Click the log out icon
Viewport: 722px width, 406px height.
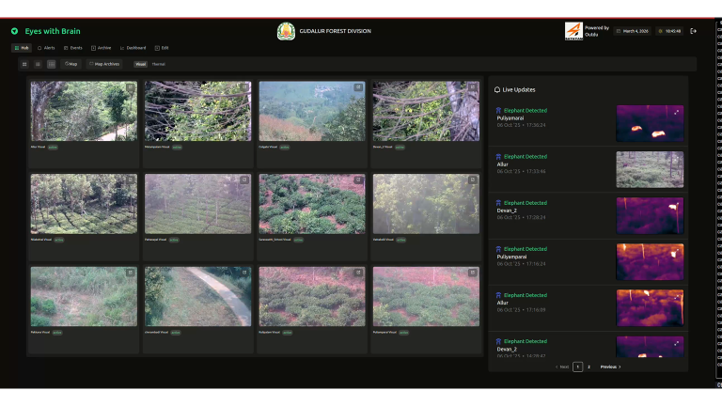point(693,31)
